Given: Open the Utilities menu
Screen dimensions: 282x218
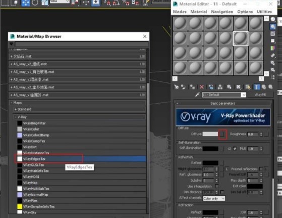Looking at the screenshot, I should tap(264, 12).
